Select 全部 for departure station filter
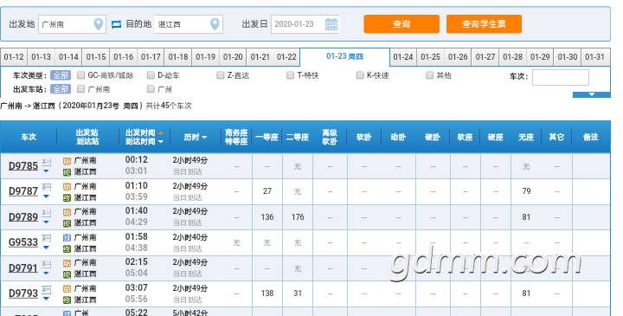 coord(61,89)
